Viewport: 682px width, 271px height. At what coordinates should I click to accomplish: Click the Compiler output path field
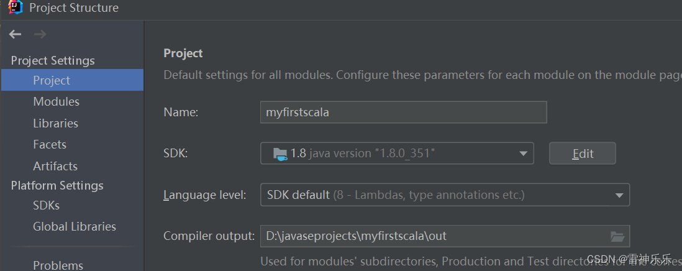(x=445, y=237)
